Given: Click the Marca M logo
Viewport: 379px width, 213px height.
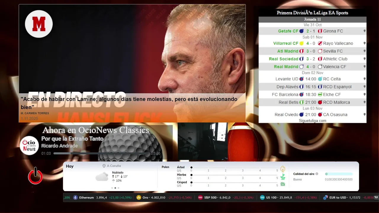Looking at the screenshot, I should click(39, 24).
